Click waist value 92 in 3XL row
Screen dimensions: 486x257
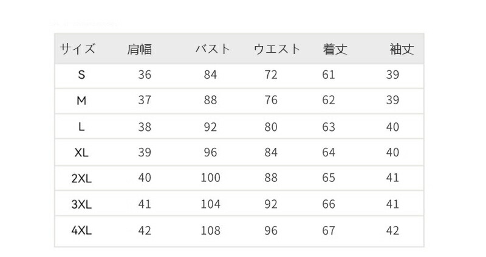[x=271, y=204]
